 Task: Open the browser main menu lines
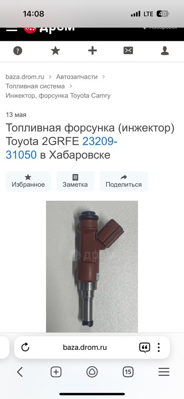click(164, 372)
